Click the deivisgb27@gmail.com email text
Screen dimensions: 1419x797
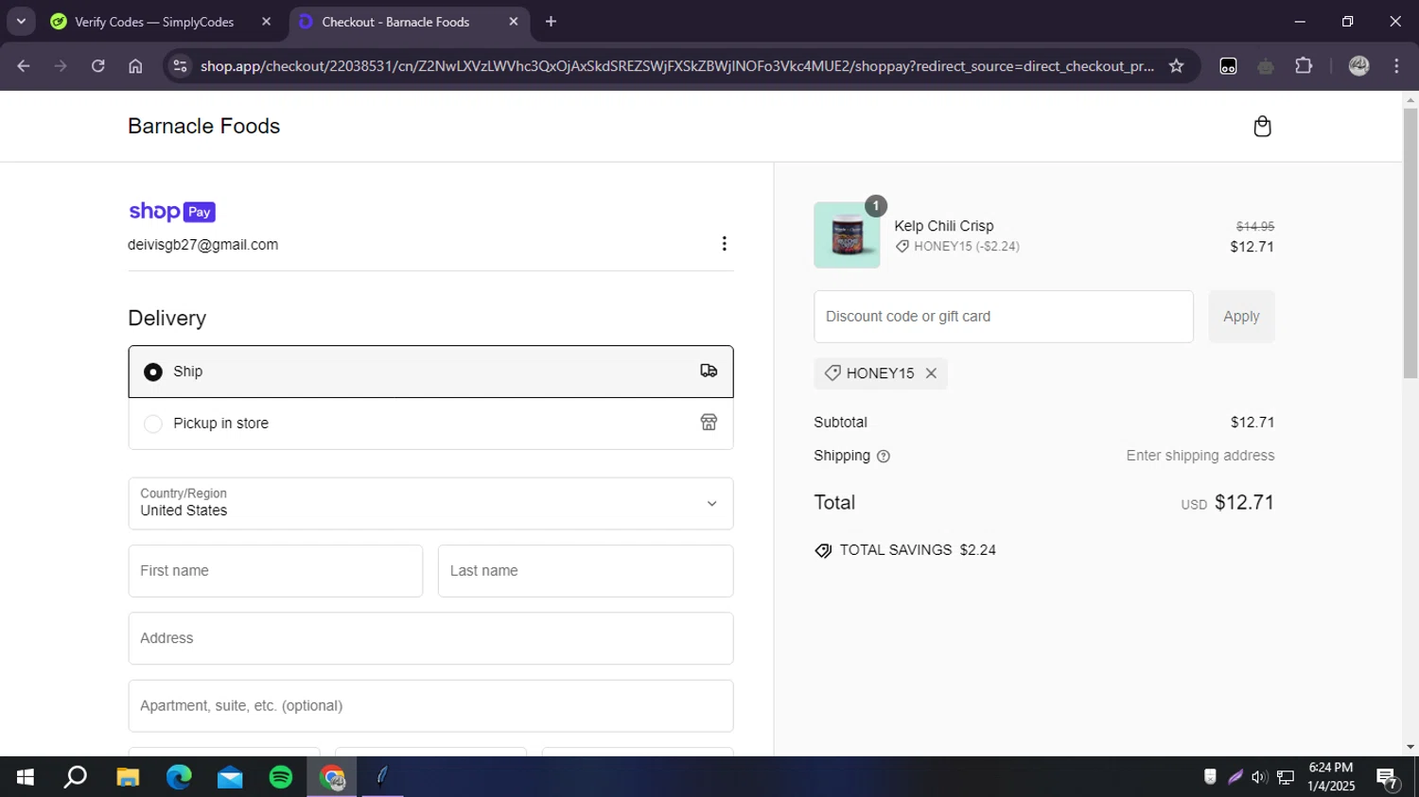coord(203,245)
